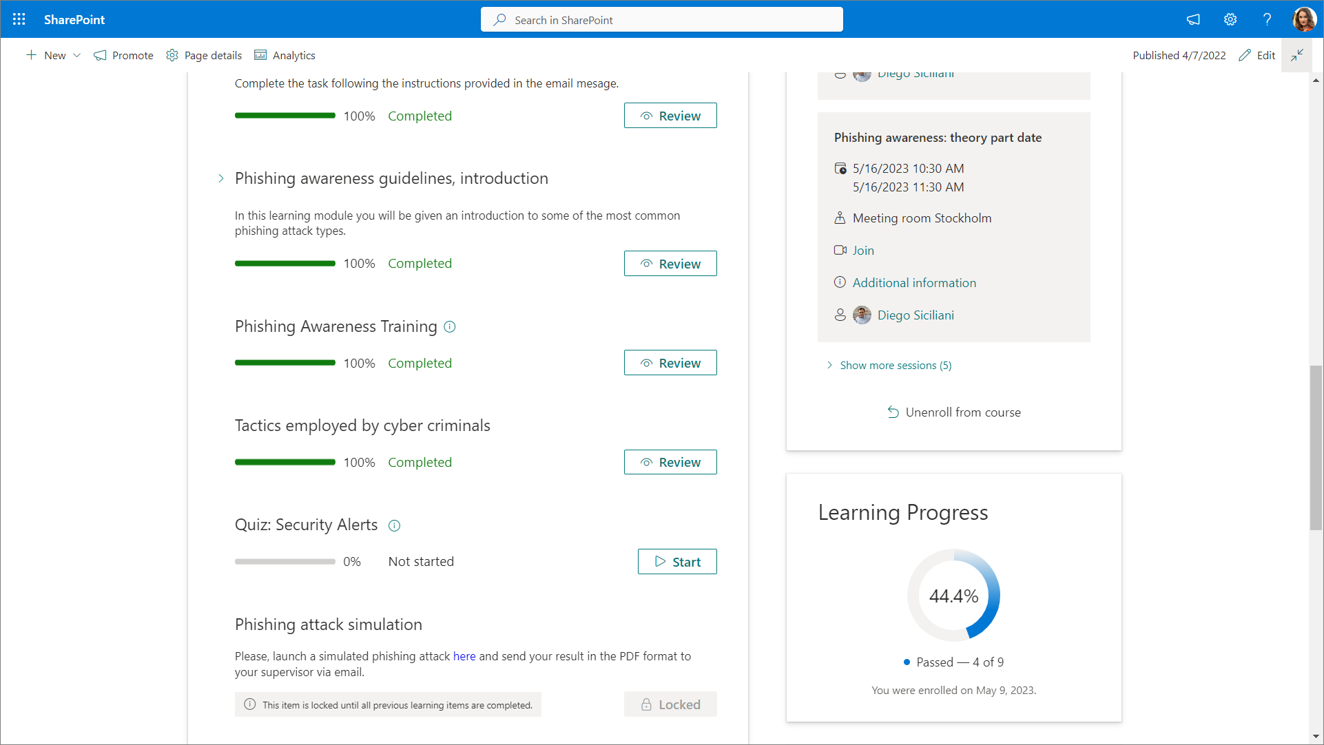Click info icon beside Phishing Awareness Training
1324x745 pixels.
click(x=450, y=327)
